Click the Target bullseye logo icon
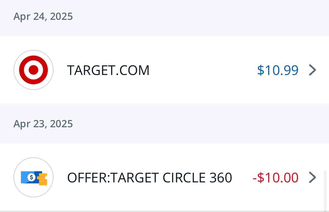This screenshot has height=212, width=329. [x=33, y=70]
